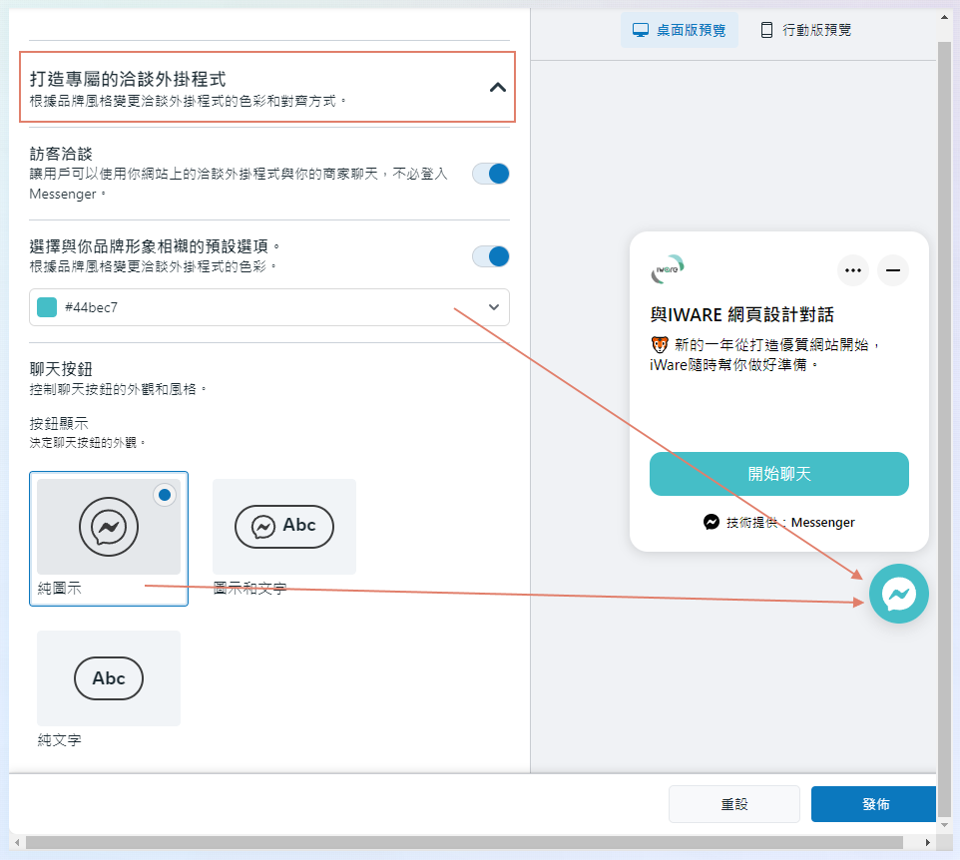Click the radio dot on 純圖示 tile
Screen dimensions: 960x860
click(165, 495)
